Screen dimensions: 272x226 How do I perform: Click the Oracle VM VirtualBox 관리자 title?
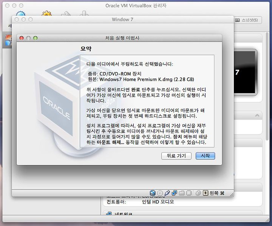pyautogui.click(x=136, y=6)
